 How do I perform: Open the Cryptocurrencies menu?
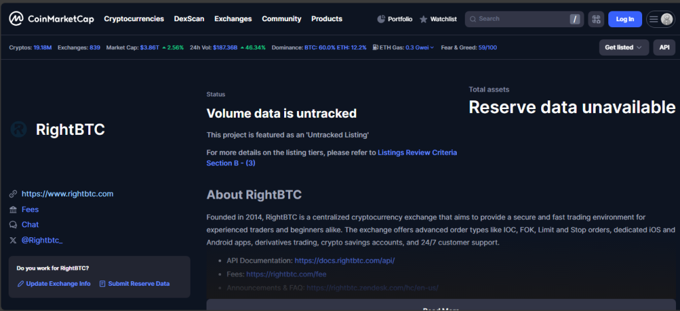pyautogui.click(x=133, y=19)
